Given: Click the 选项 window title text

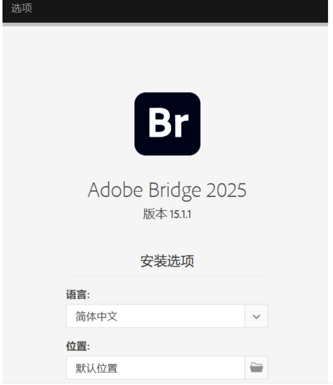Looking at the screenshot, I should [21, 8].
